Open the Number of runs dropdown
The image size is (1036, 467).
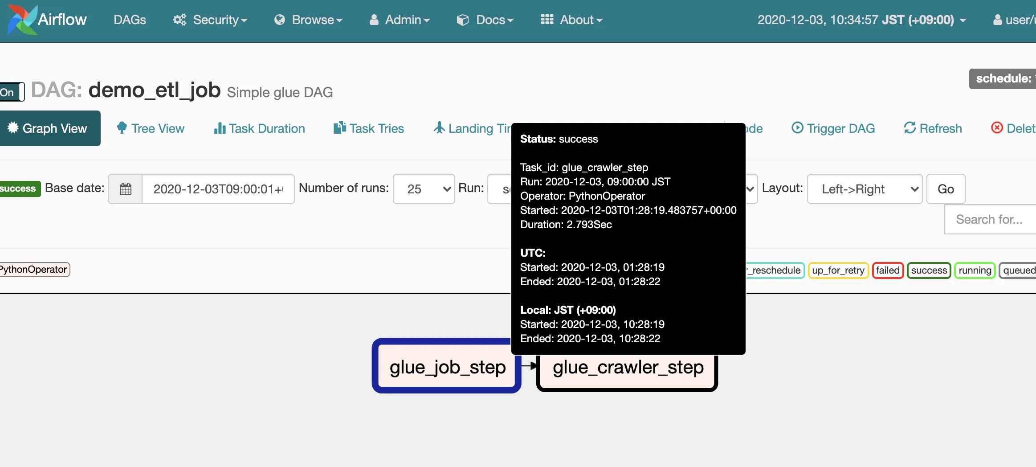click(424, 189)
